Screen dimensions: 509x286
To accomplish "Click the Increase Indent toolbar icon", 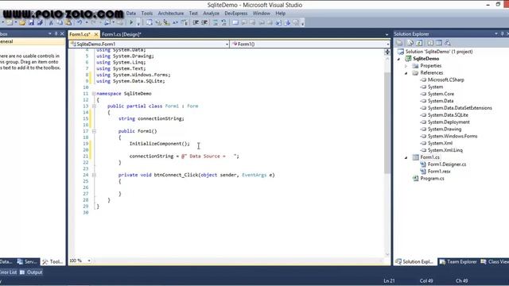I will tap(204, 23).
